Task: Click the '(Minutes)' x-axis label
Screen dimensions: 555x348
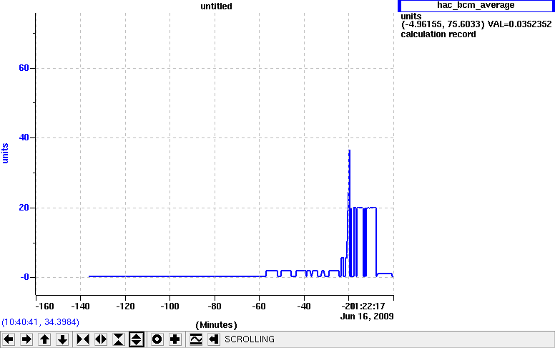Action: pos(216,324)
